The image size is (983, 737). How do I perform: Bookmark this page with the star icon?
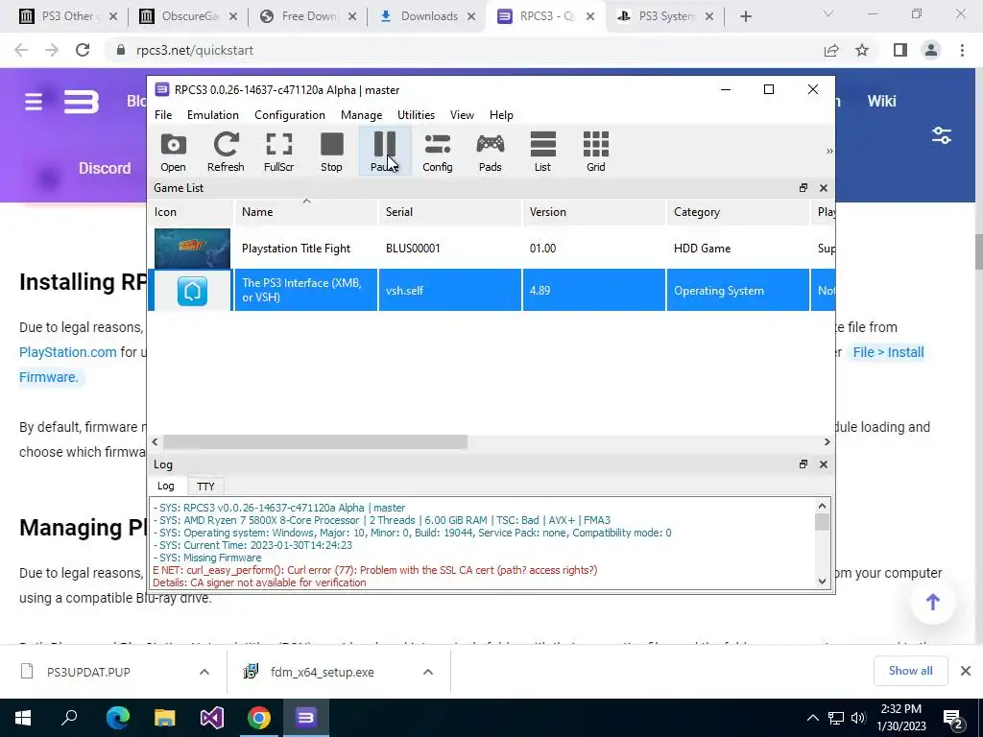coord(862,50)
